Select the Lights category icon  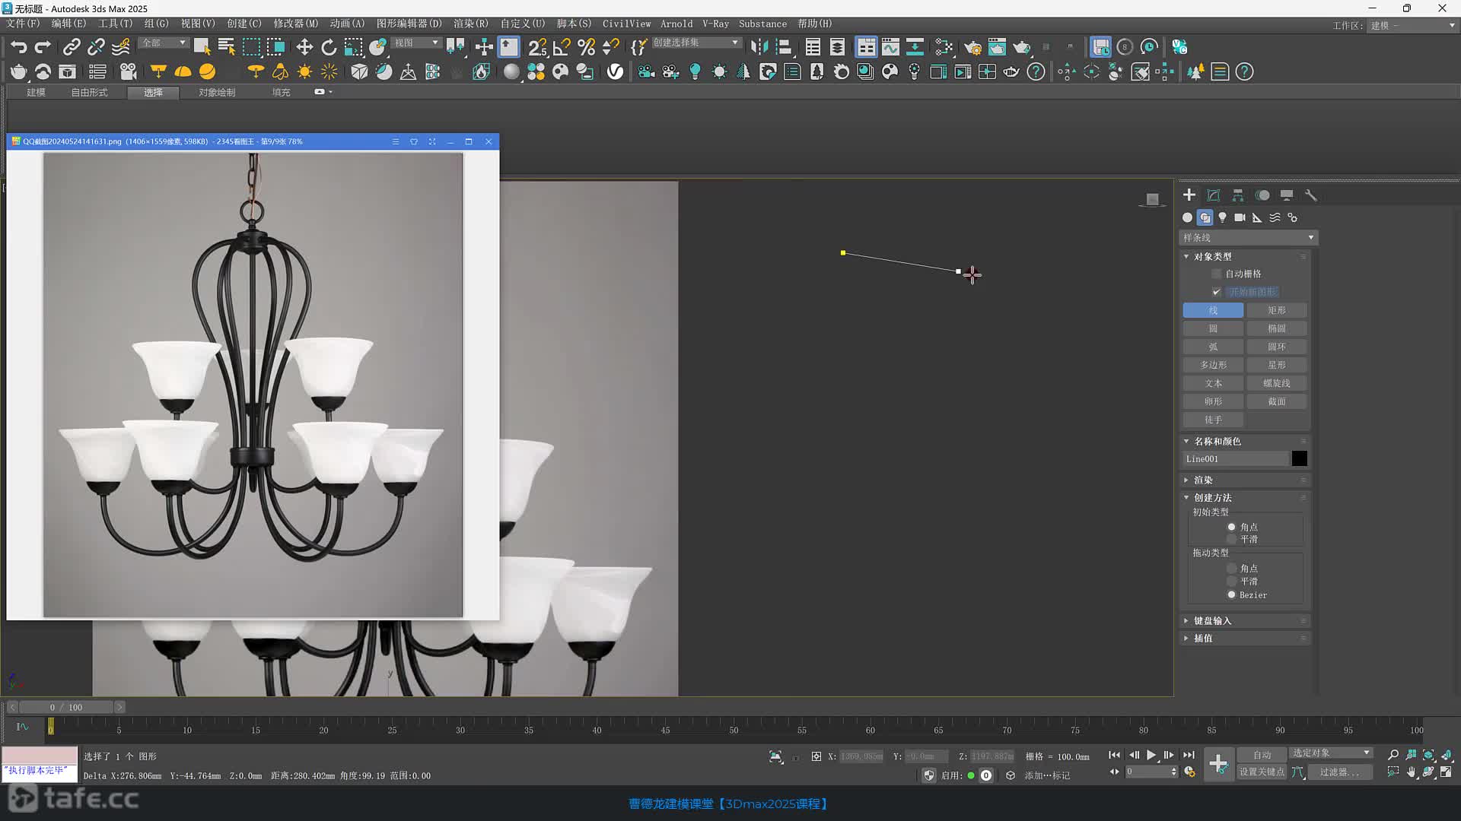click(1222, 217)
